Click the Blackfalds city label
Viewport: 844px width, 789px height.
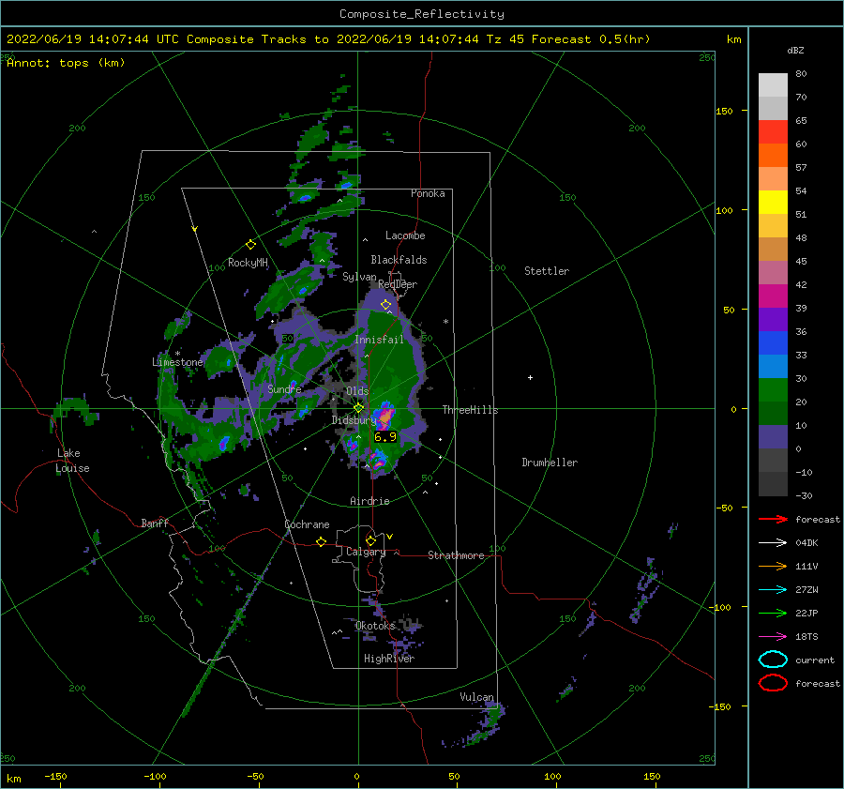[x=399, y=260]
